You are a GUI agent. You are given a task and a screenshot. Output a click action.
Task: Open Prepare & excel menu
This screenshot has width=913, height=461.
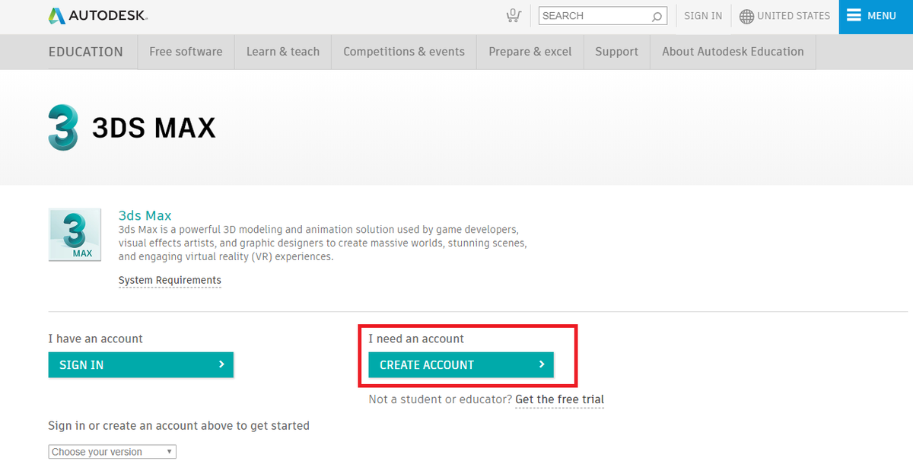pyautogui.click(x=530, y=52)
